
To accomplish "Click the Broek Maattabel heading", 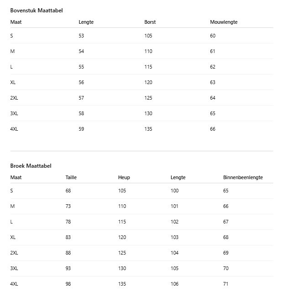I will click(31, 166).
